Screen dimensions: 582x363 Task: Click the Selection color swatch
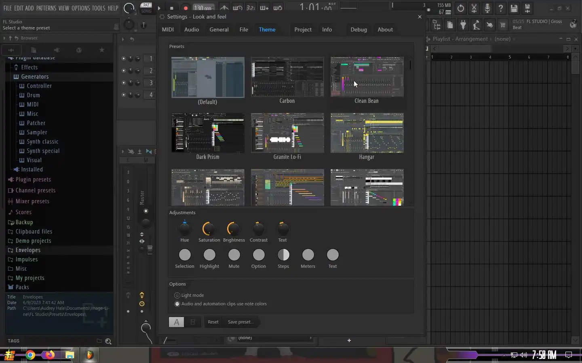(x=185, y=255)
